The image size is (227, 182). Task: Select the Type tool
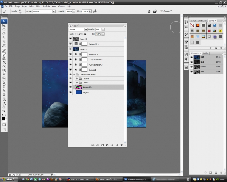pos(4,87)
